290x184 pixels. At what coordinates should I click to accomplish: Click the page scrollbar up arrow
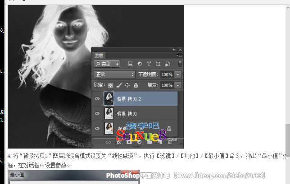[x=288, y=8]
